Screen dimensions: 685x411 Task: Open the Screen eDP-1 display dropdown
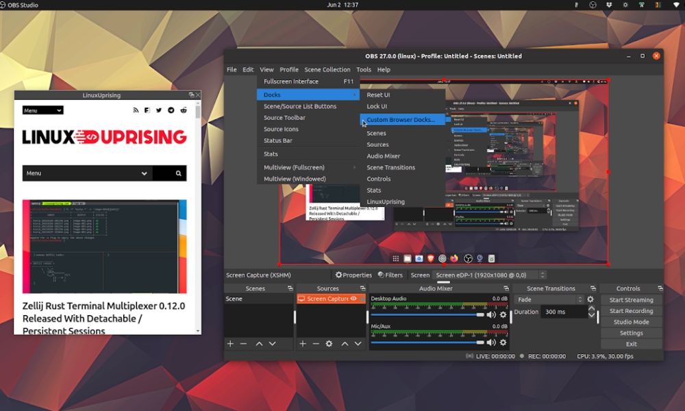(x=489, y=275)
